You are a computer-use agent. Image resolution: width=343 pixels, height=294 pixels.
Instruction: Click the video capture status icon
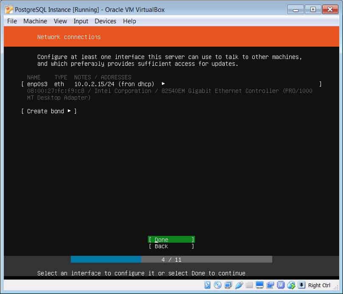tap(270, 285)
